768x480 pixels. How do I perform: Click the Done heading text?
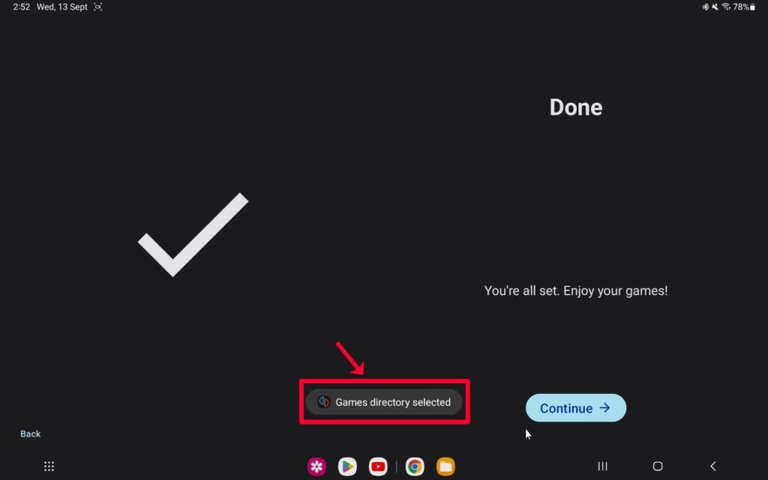click(x=575, y=107)
